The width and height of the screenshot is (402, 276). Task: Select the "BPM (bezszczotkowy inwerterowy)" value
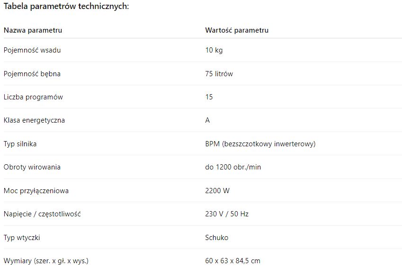(x=260, y=144)
